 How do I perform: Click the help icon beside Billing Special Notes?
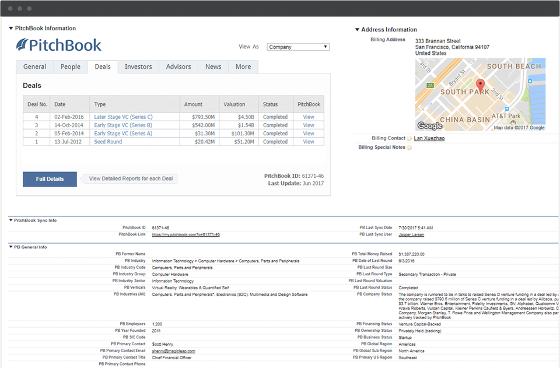tap(409, 148)
